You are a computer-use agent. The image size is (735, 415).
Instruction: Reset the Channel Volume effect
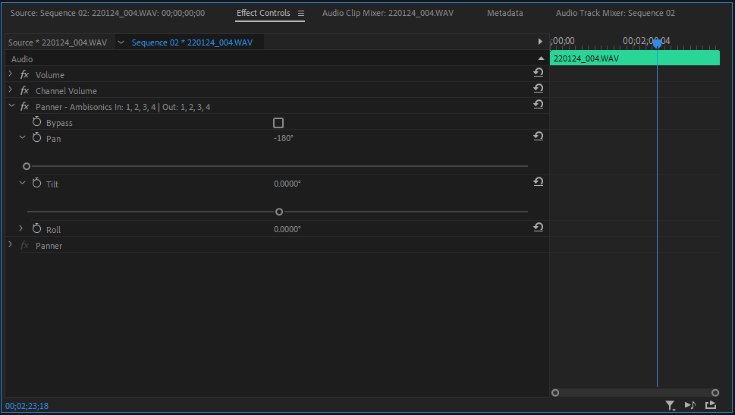click(x=538, y=88)
